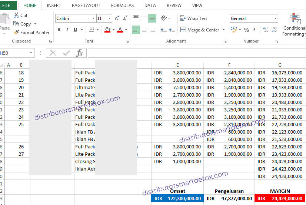Click the Insert Function fx icon
Viewport: 306px width, 205px height.
click(x=79, y=53)
